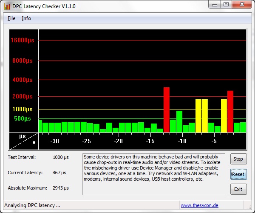Click the 2000µs axis label
Image resolution: width=255 pixels, height=213 pixels.
click(x=23, y=96)
